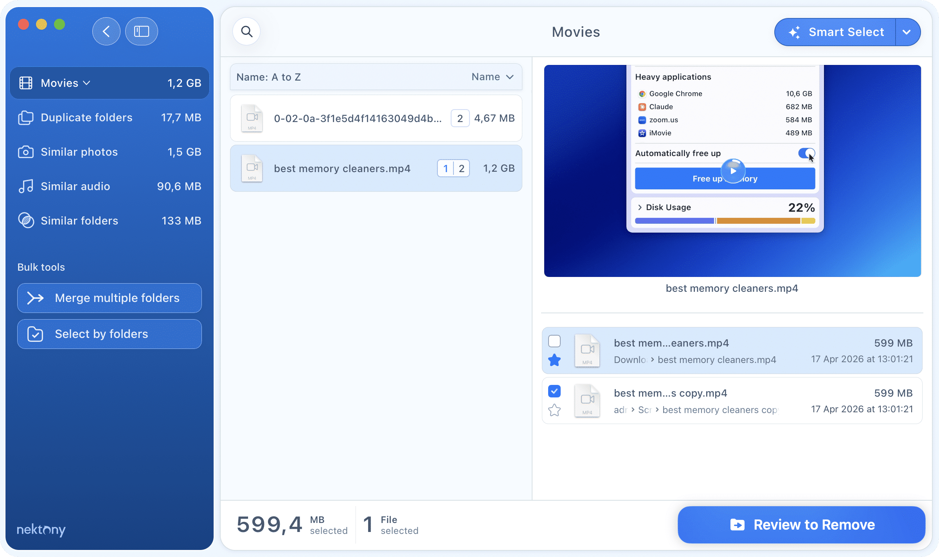Toggle the sidebar panel icon

point(142,31)
